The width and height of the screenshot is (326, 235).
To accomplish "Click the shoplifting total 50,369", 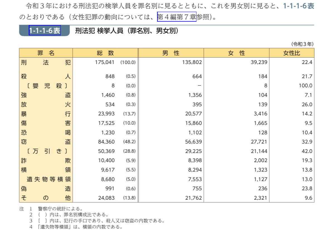I will coord(106,151).
